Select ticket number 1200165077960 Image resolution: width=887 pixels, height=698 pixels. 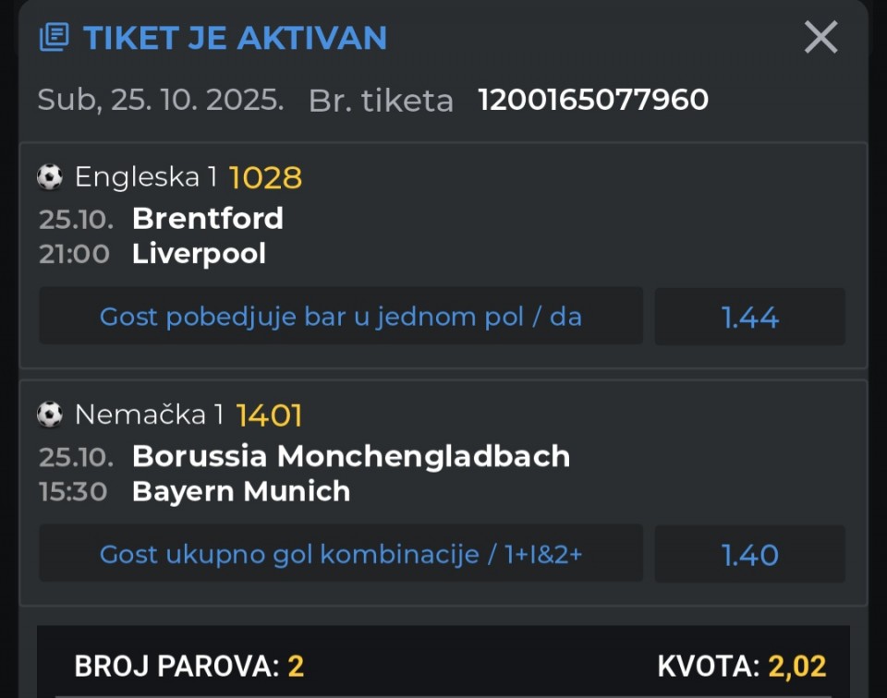593,100
